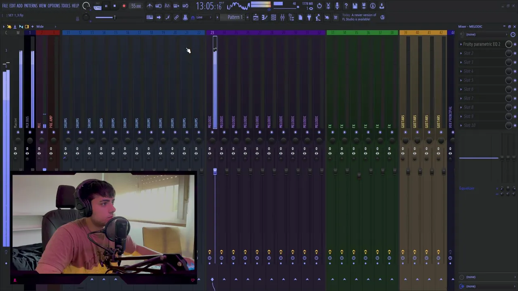The height and width of the screenshot is (291, 518).
Task: Click the microphone one-click recording icon
Action: click(x=337, y=6)
